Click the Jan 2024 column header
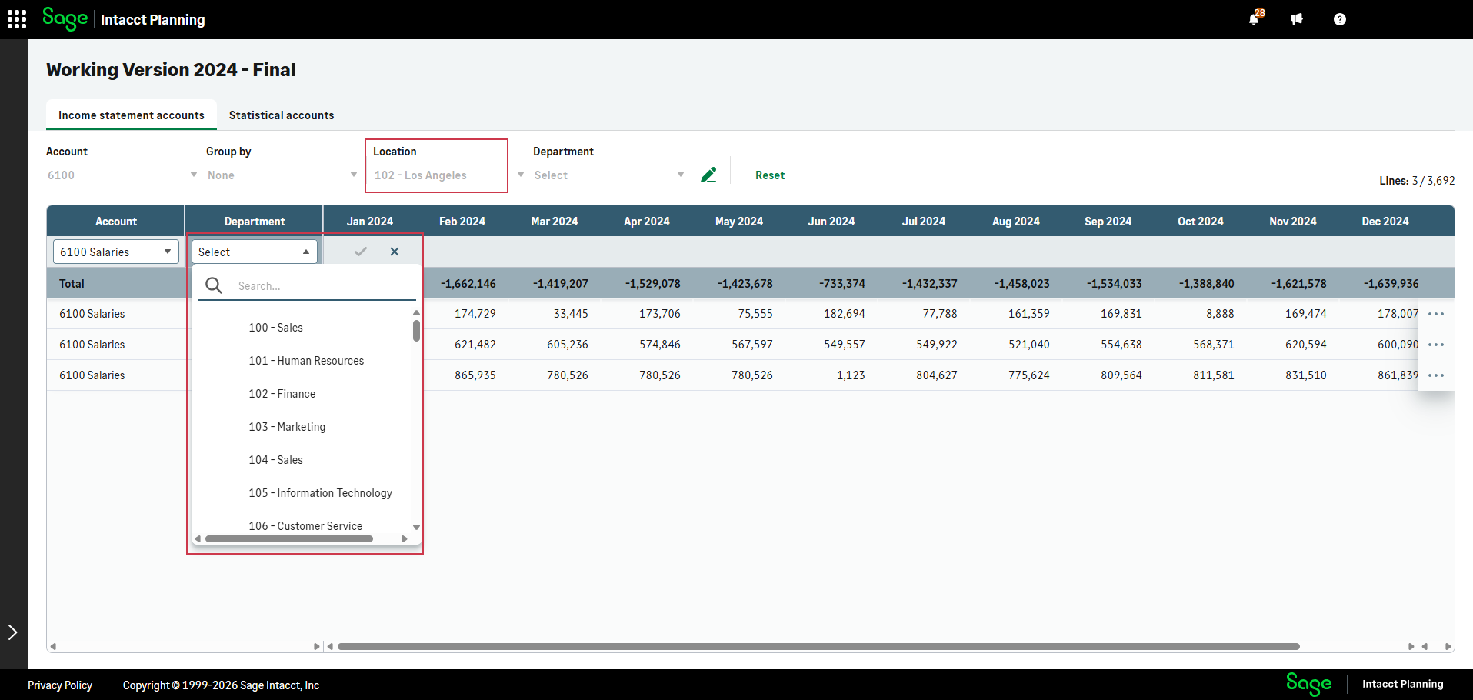 [370, 222]
